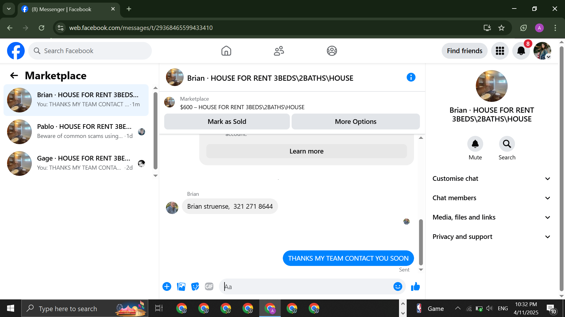
Task: Go to the Home feed icon
Action: 226,51
